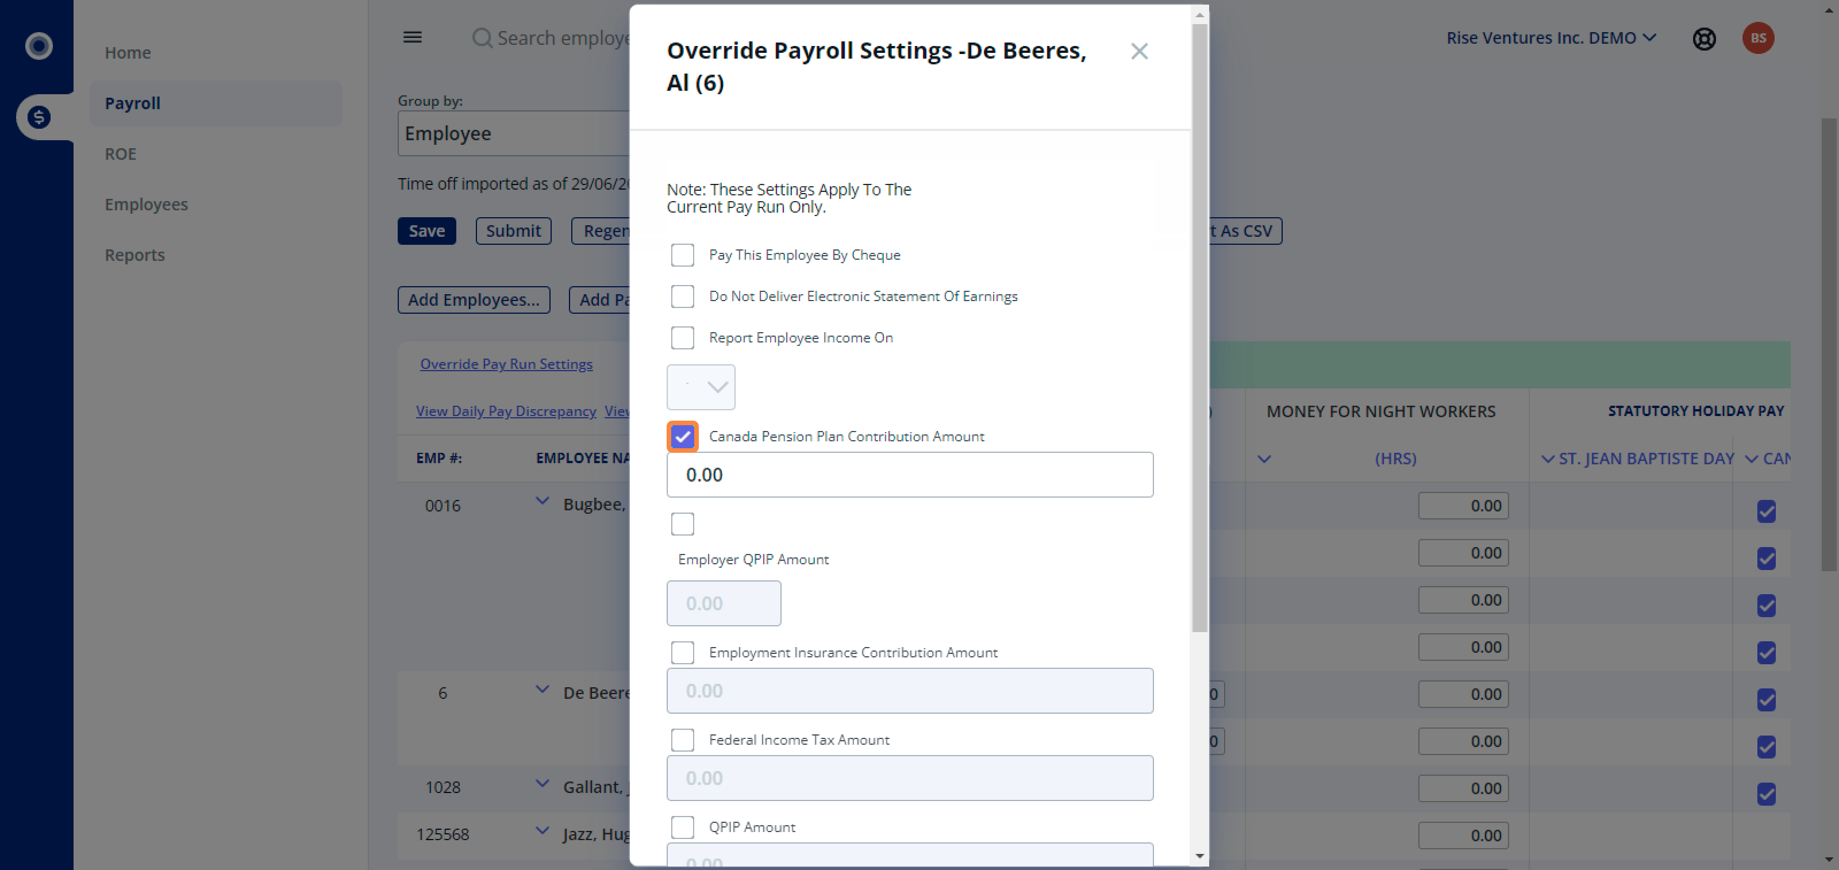Click the Save button
This screenshot has height=870, width=1839.
(x=426, y=230)
